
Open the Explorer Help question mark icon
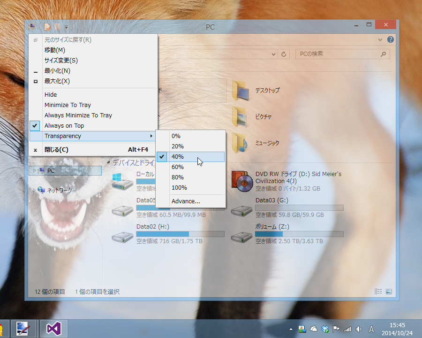coord(390,39)
